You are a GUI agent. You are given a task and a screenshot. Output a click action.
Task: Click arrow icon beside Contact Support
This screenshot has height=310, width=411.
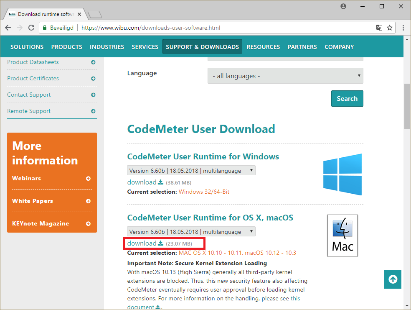pos(93,95)
